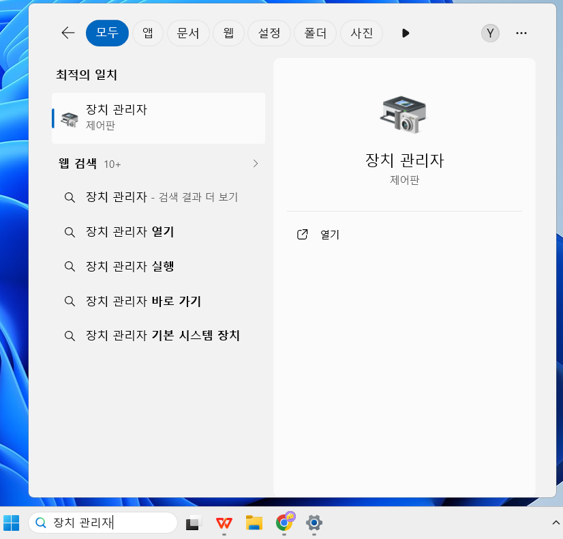Open the more options menu via ellipsis
The image size is (563, 539).
click(521, 33)
